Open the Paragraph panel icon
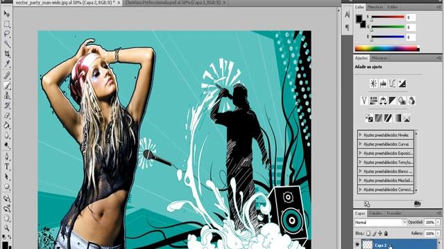 (347, 28)
